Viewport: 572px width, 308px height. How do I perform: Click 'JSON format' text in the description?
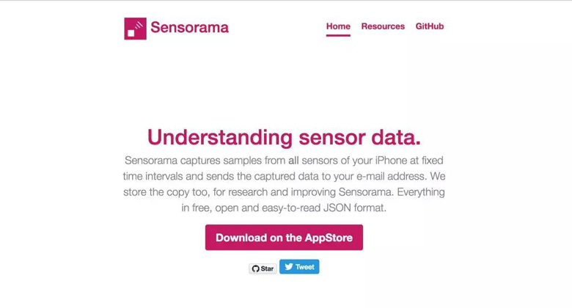click(x=353, y=208)
